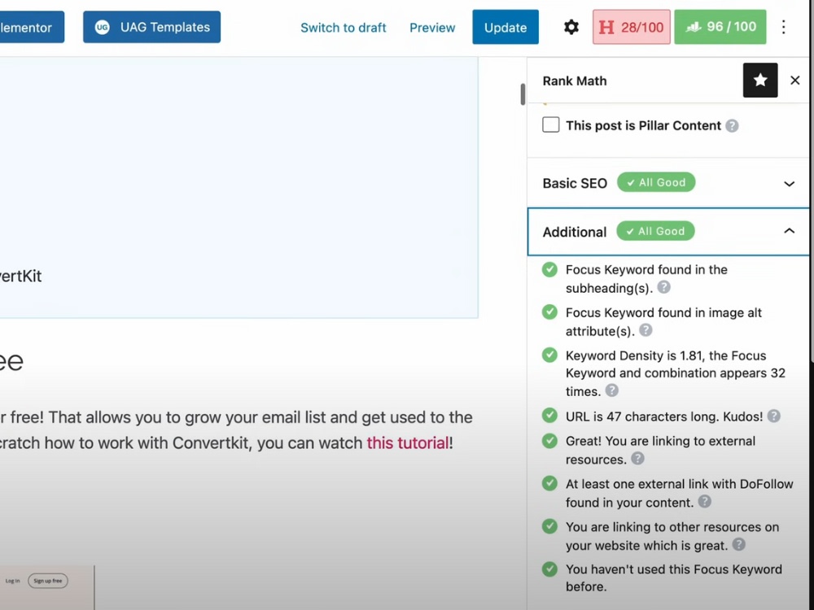Open help for DoFollow external link
This screenshot has width=814, height=610.
(x=704, y=502)
